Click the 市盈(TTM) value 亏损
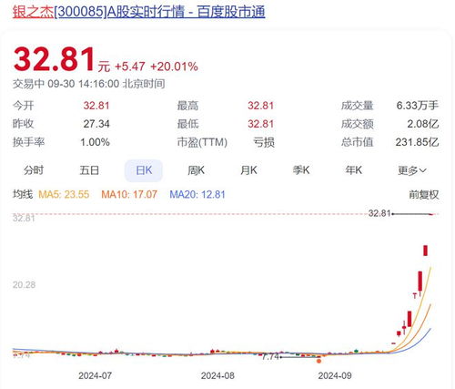Image resolution: width=455 pixels, height=389 pixels. [264, 142]
